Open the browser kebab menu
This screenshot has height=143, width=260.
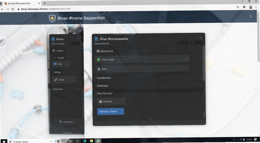tap(256, 7)
